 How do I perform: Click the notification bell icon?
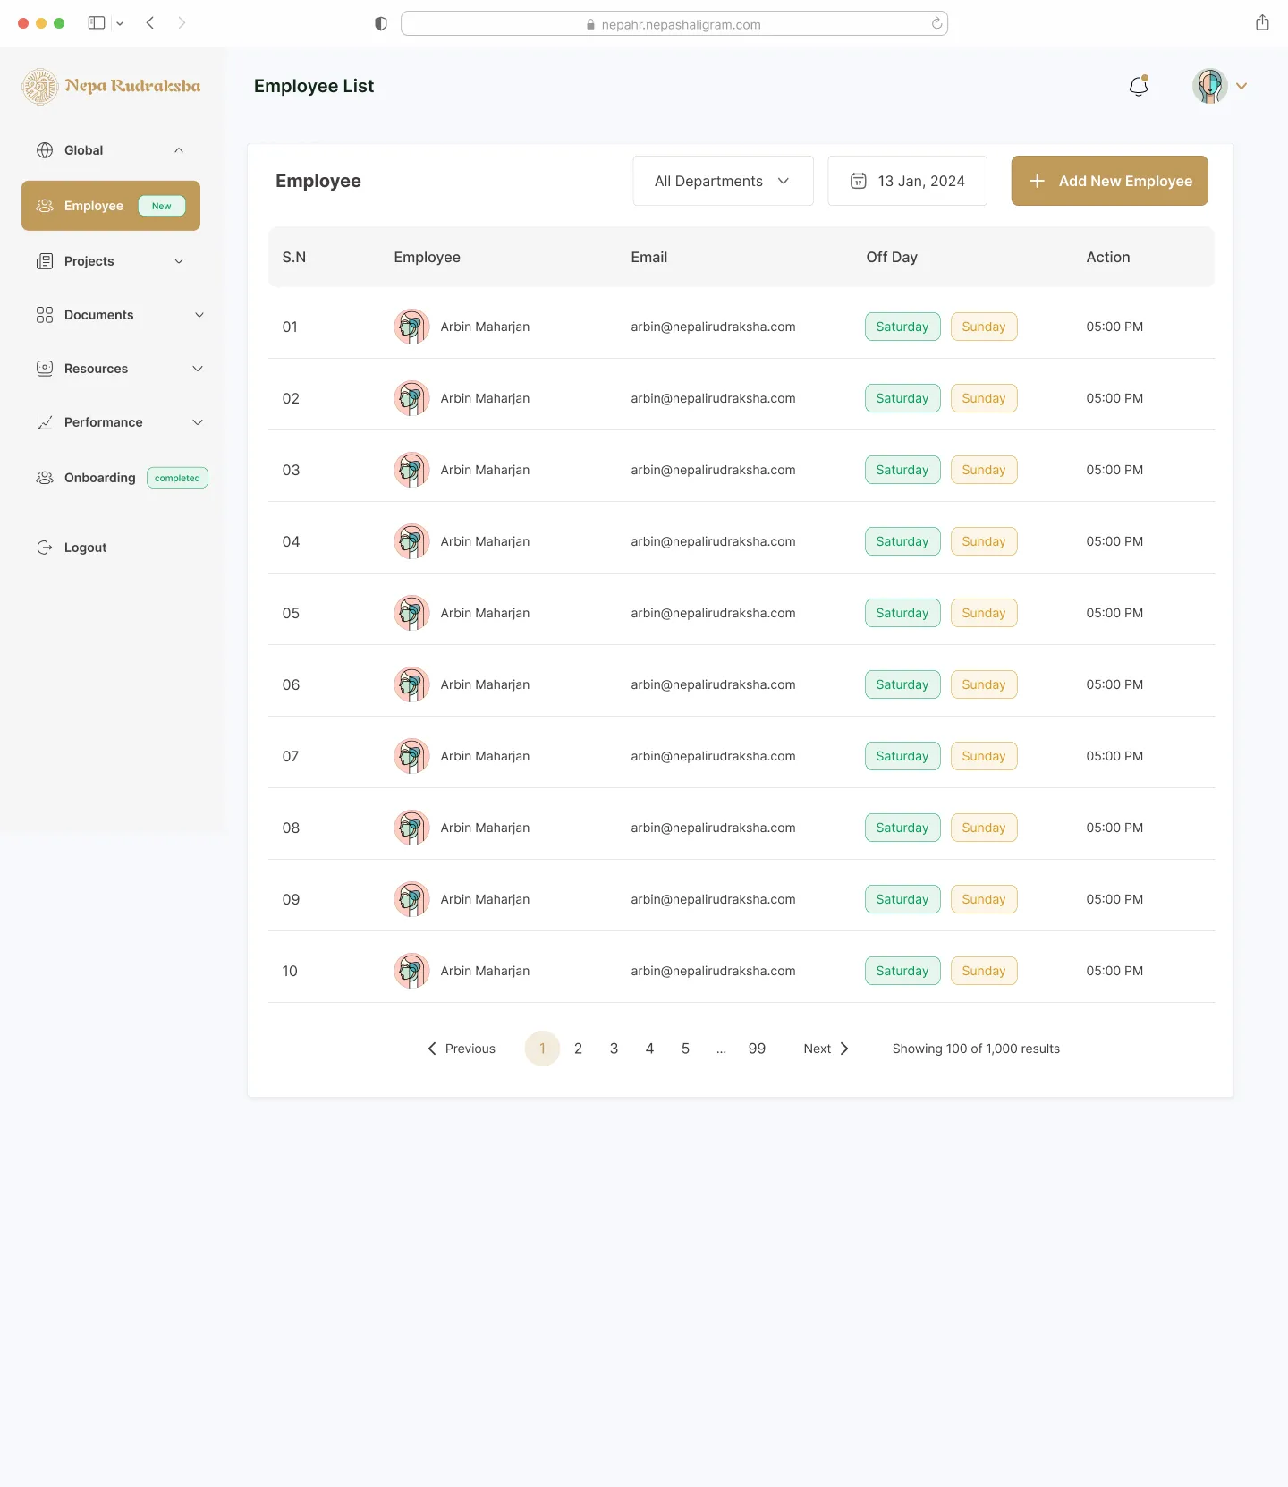click(x=1139, y=86)
